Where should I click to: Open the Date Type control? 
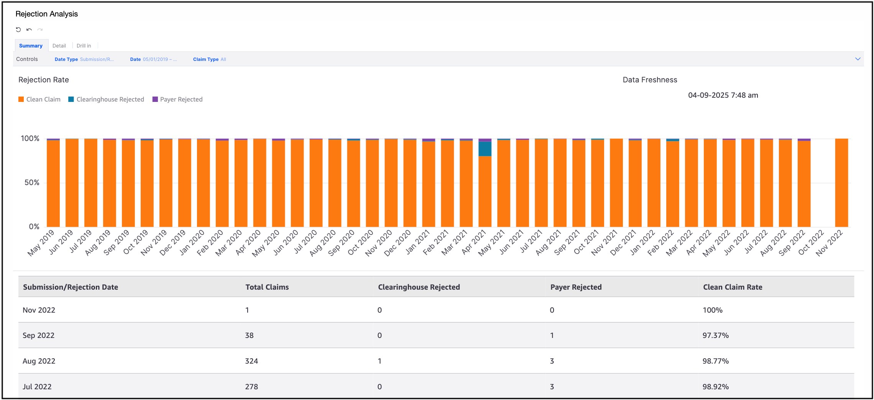click(x=84, y=59)
